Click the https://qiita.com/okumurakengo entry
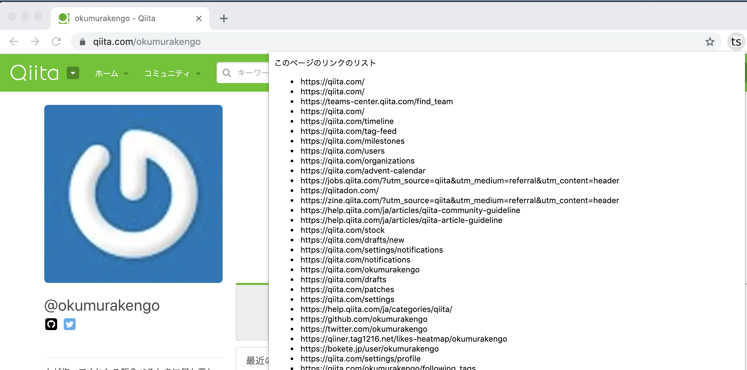Image resolution: width=747 pixels, height=370 pixels. click(360, 270)
